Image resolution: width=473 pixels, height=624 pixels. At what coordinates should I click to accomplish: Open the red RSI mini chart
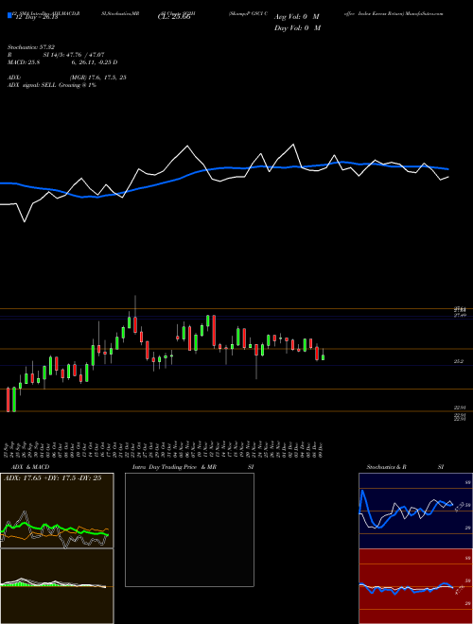tap(415, 586)
